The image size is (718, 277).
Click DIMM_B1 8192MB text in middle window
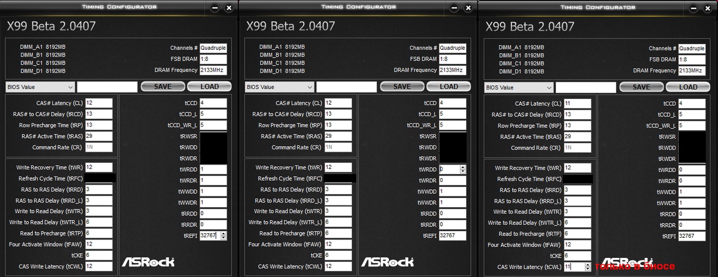tap(282, 55)
